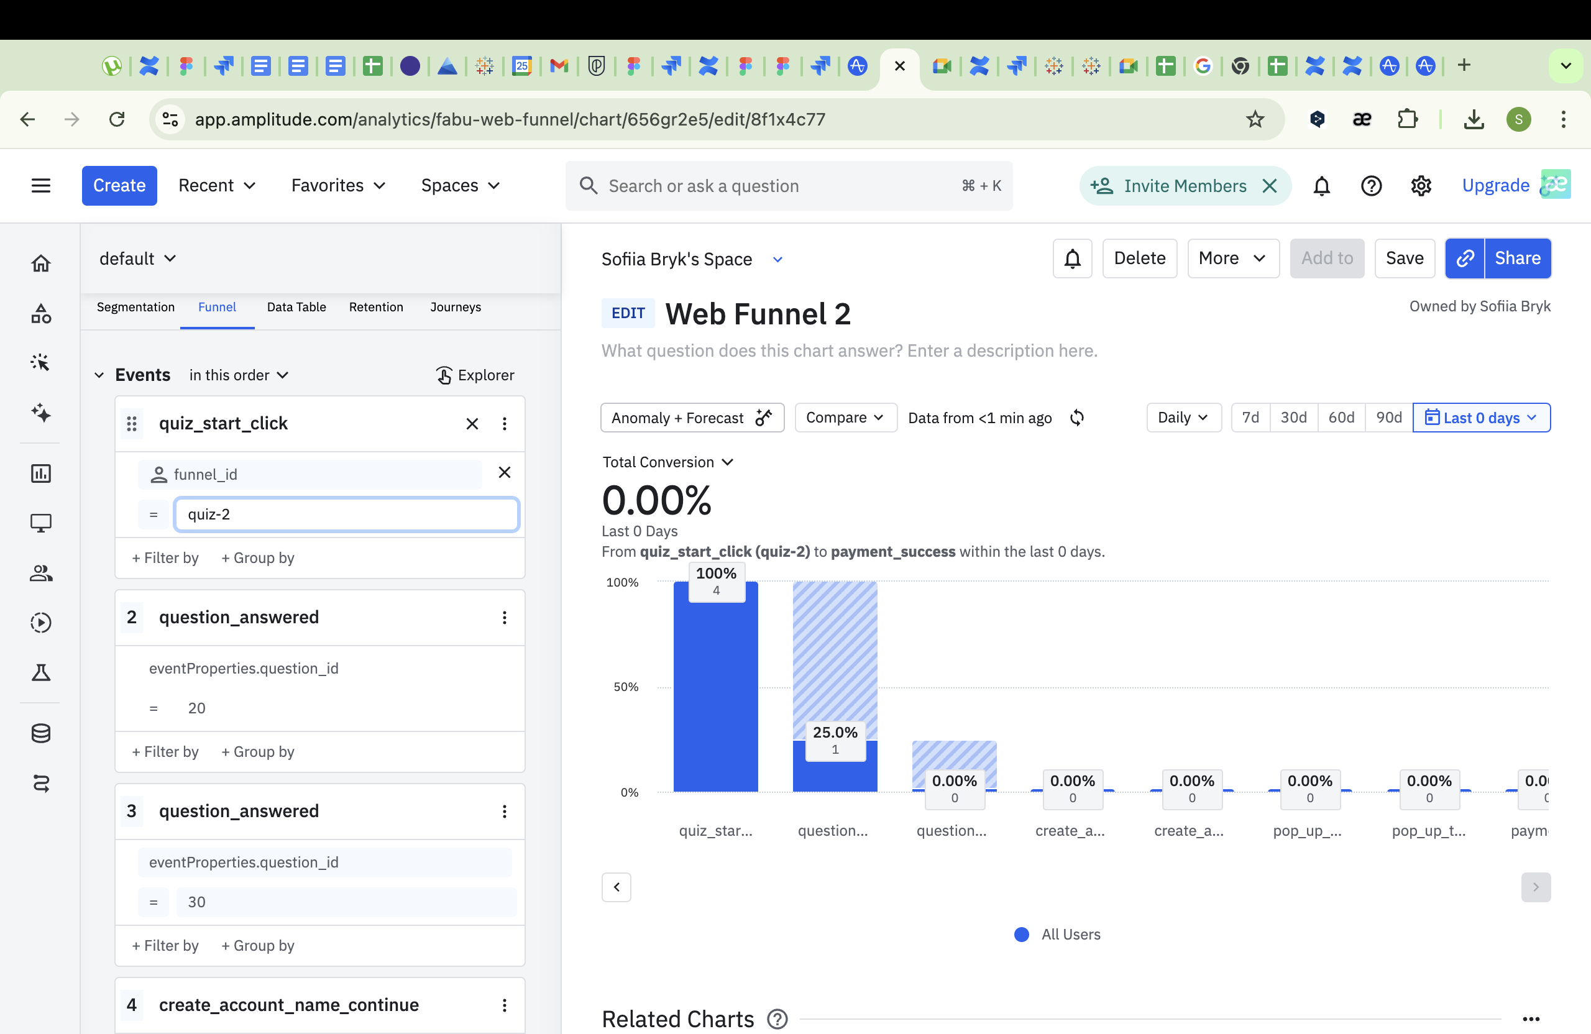Screen dimensions: 1591x1034
Task: Collapse the Events section chevron
Action: coord(99,375)
